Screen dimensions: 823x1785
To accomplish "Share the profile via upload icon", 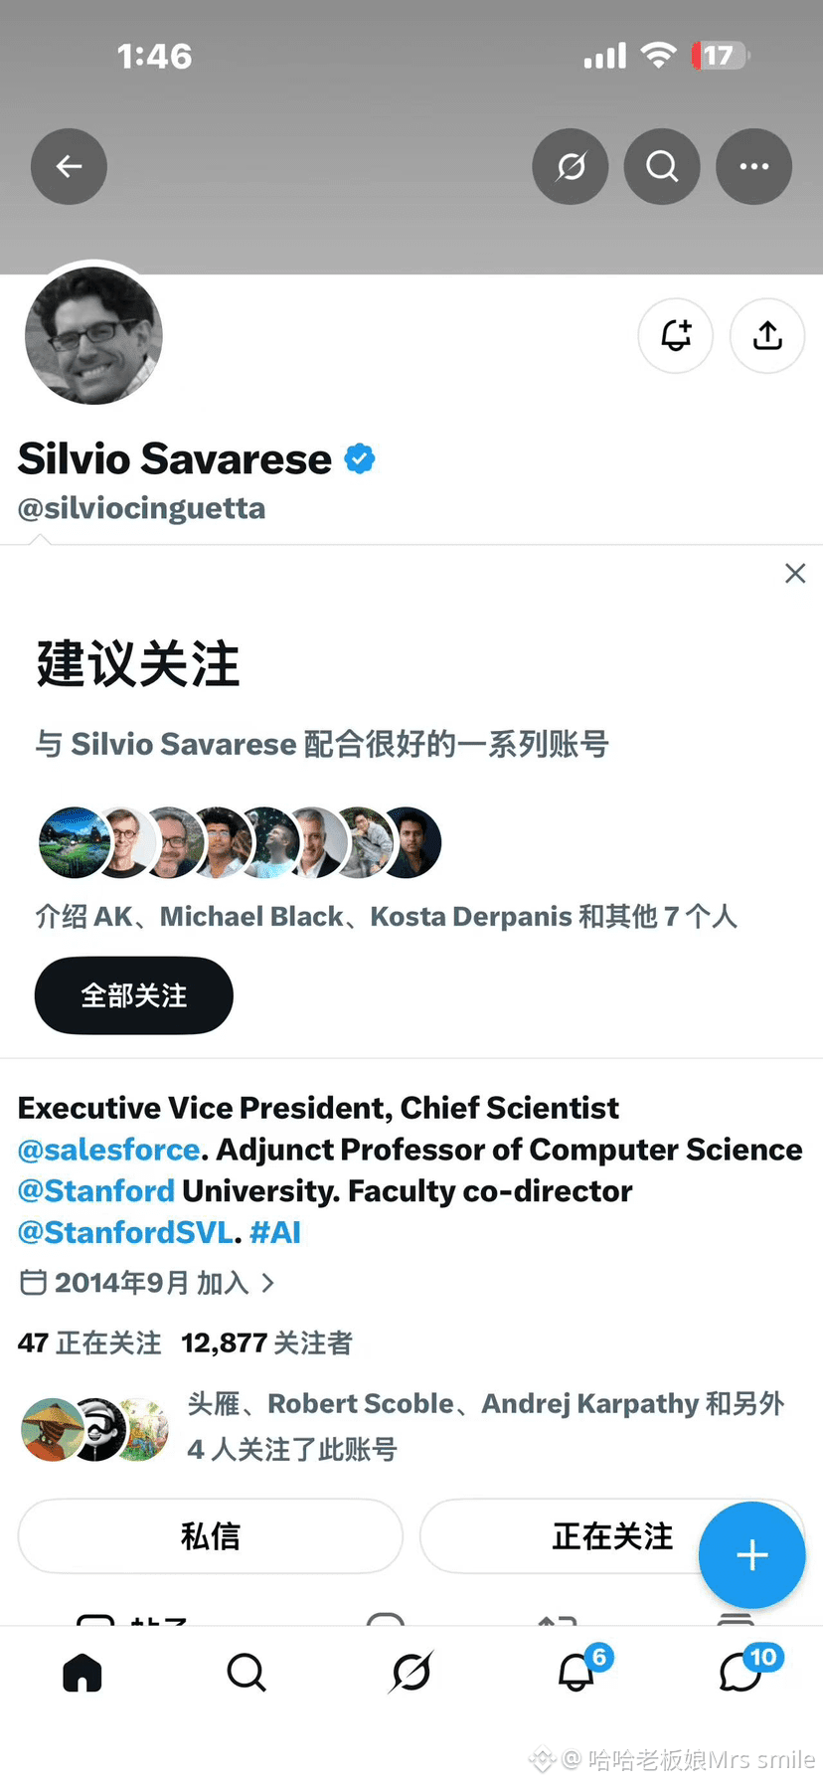I will point(767,336).
